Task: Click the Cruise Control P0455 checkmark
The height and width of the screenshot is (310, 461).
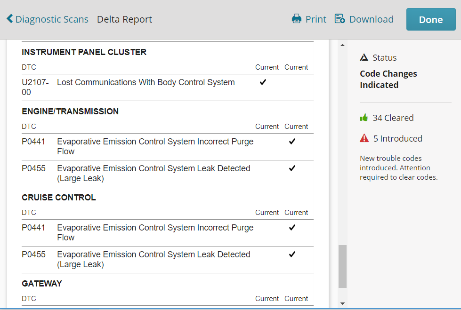Action: [x=292, y=254]
